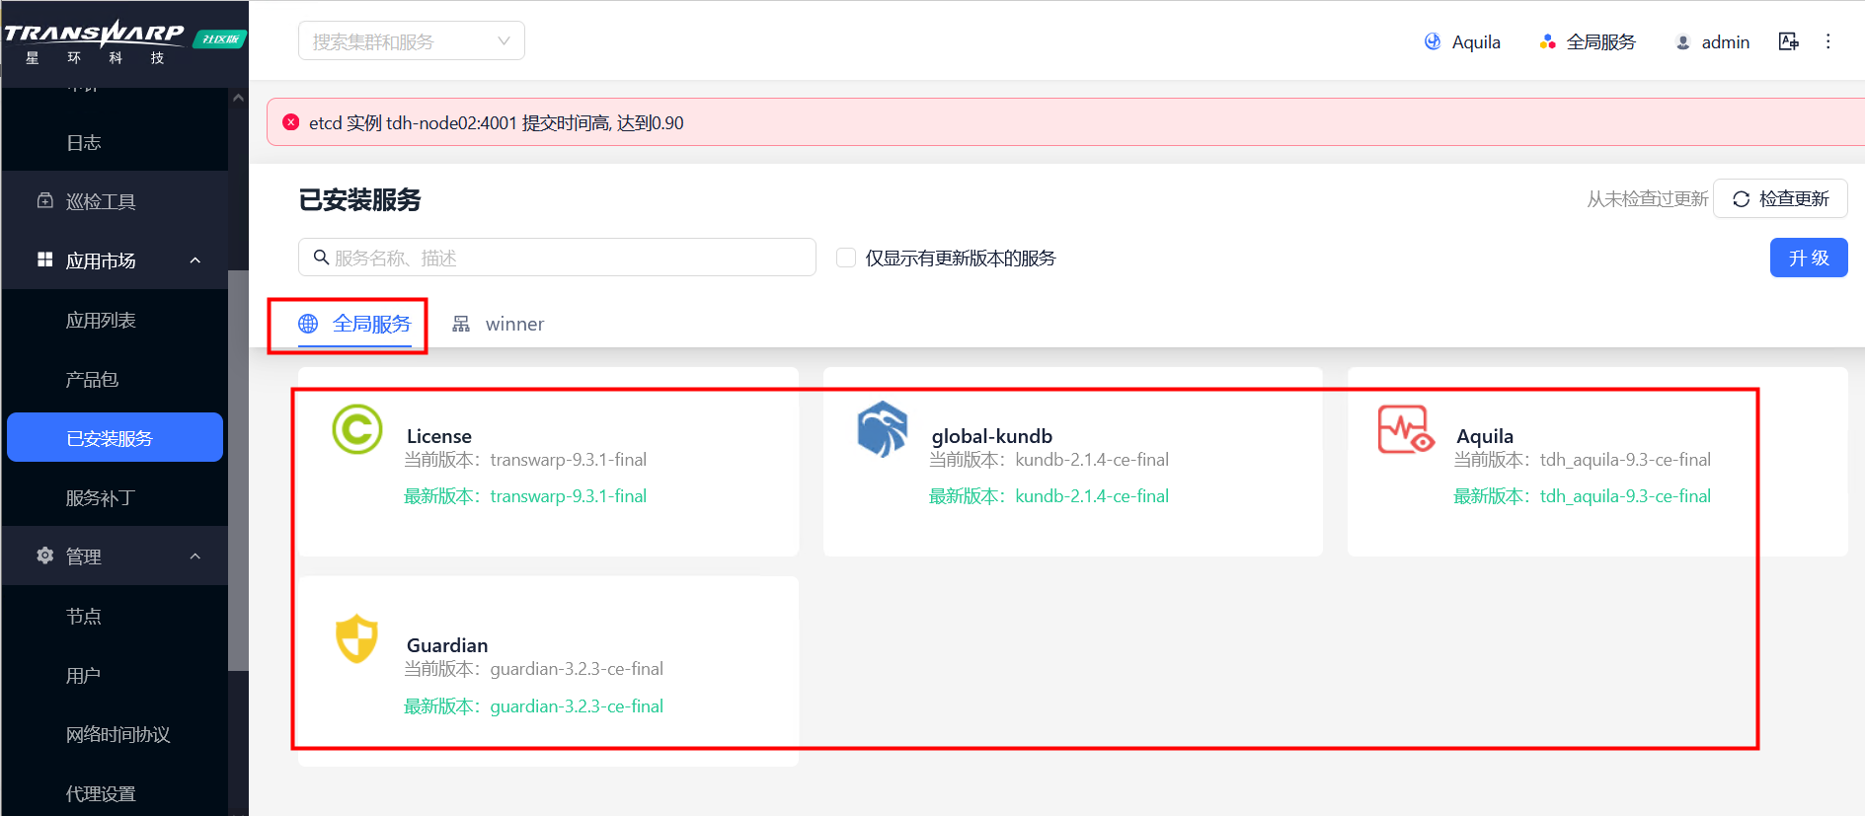Click the 从未检查过更新 status text
This screenshot has width=1865, height=816.
1647,198
